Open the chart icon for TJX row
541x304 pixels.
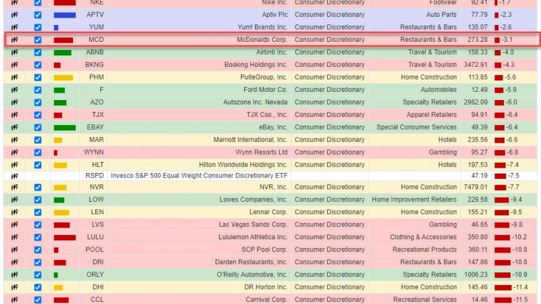point(14,115)
